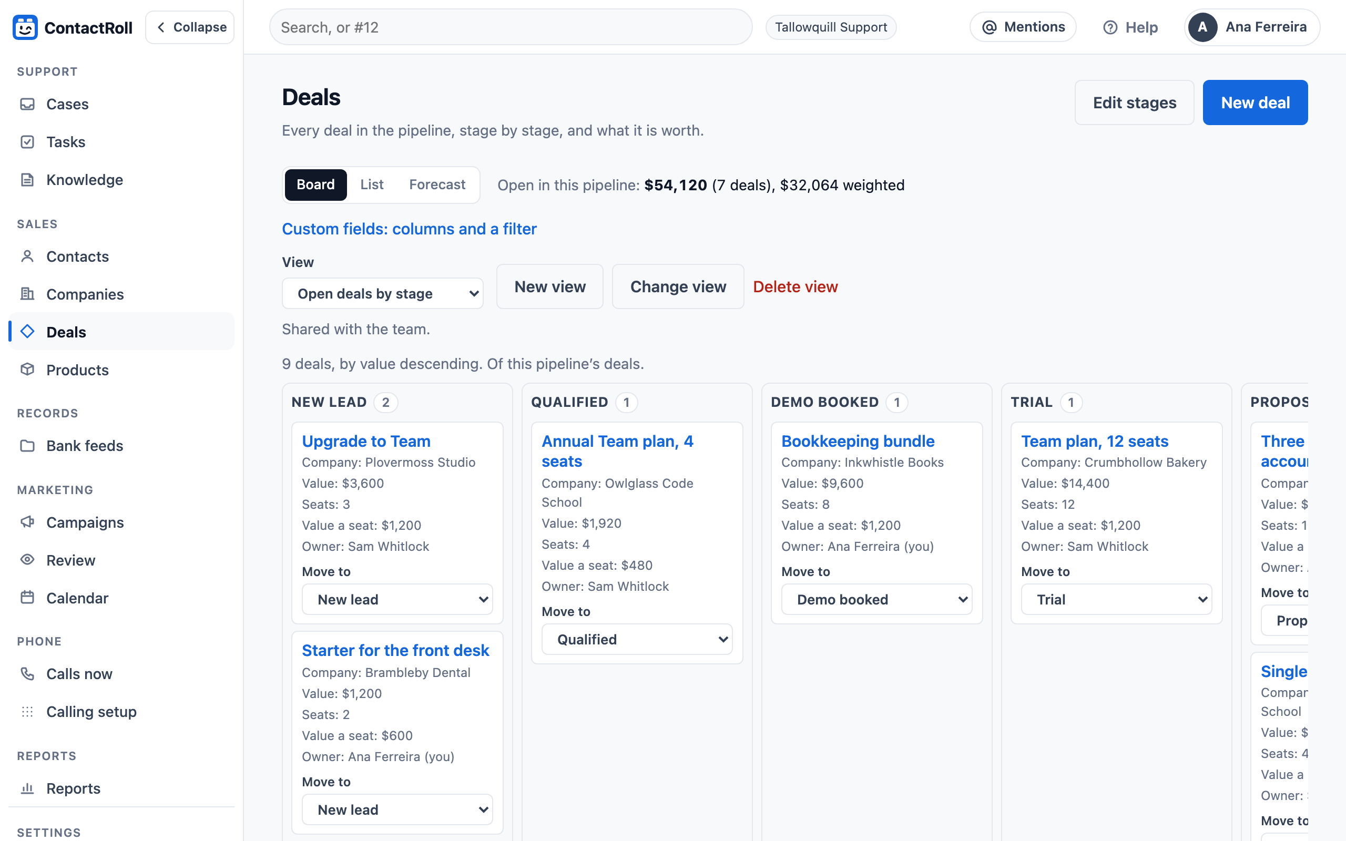Click Ana Ferreira's avatar circle
The height and width of the screenshot is (841, 1346).
pyautogui.click(x=1202, y=27)
